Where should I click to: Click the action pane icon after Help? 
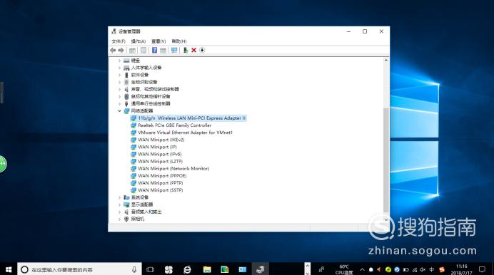(x=163, y=51)
